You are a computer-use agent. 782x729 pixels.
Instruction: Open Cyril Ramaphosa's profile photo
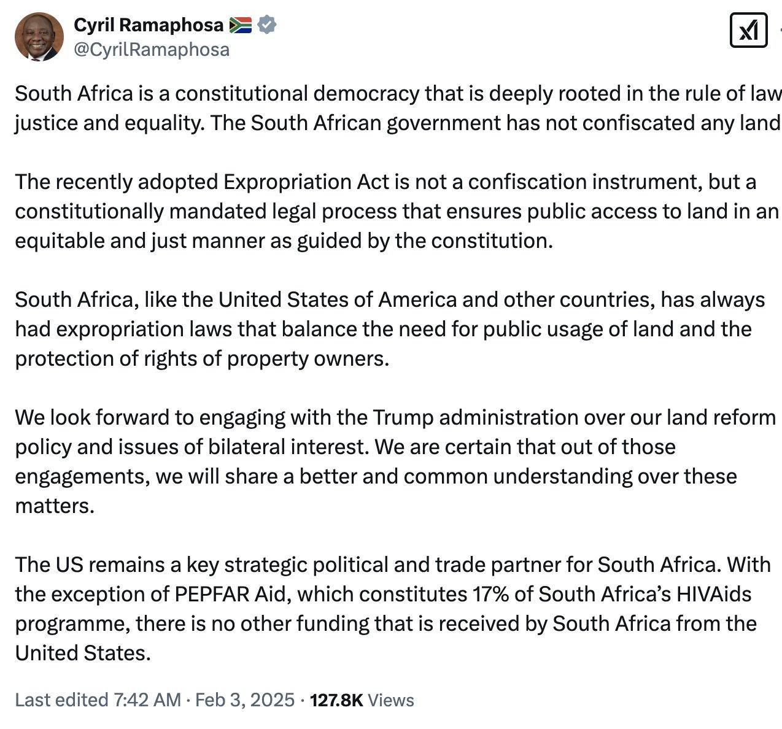tap(39, 37)
